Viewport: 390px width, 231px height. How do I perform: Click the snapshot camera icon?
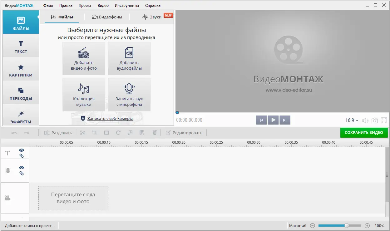[374, 120]
